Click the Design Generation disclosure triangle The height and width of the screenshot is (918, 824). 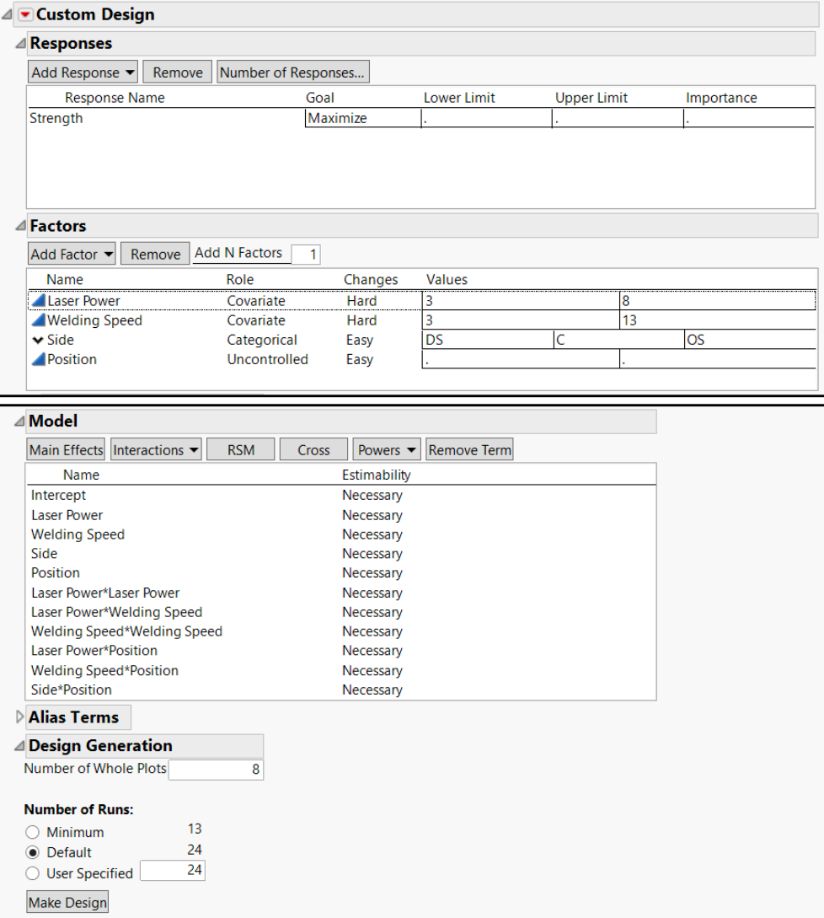click(x=18, y=746)
